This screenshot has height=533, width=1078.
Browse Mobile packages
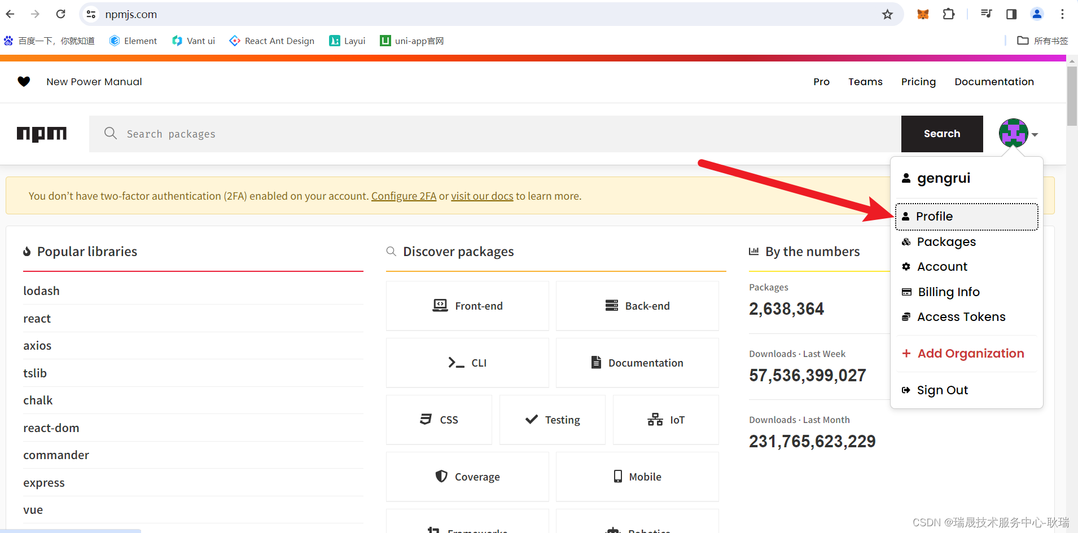click(x=637, y=477)
